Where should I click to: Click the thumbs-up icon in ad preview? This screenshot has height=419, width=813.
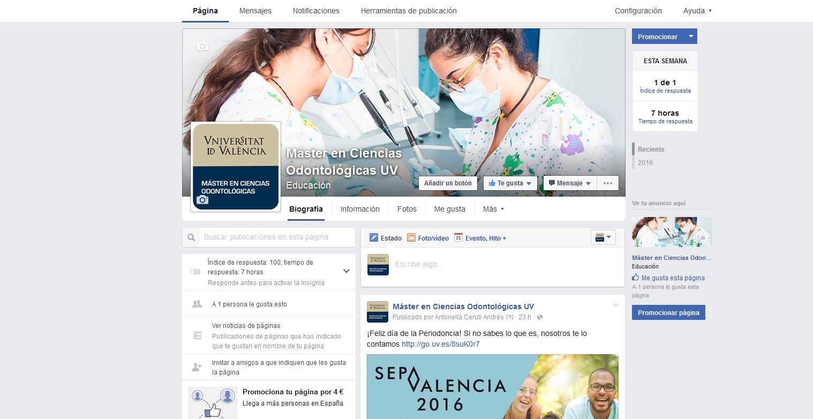tap(635, 278)
